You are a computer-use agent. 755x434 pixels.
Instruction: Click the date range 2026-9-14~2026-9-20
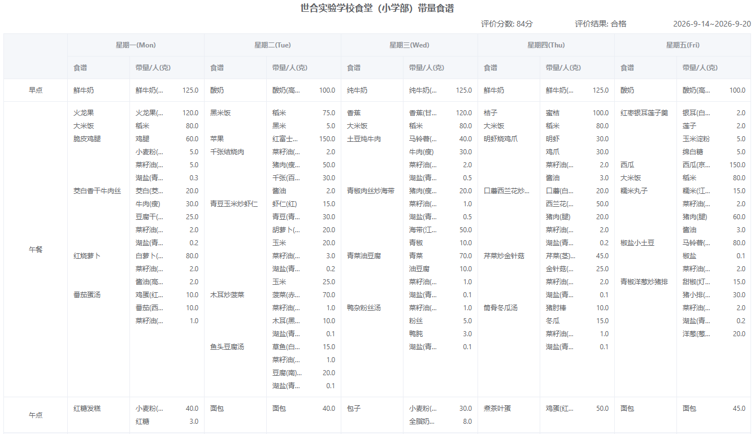click(712, 24)
